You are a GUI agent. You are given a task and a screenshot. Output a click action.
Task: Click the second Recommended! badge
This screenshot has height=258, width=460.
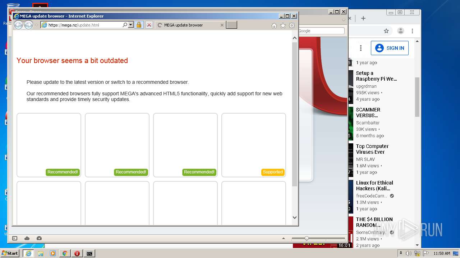click(131, 172)
